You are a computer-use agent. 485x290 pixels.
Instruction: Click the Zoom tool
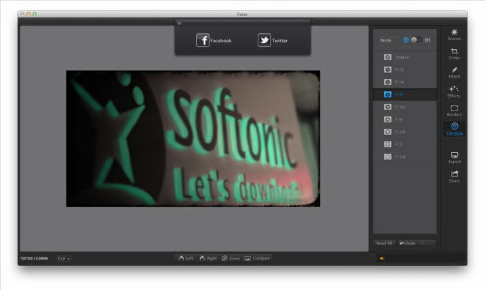pos(231,258)
